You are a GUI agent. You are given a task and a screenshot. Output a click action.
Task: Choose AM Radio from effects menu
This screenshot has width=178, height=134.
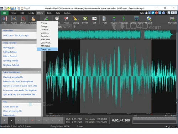point(47,46)
